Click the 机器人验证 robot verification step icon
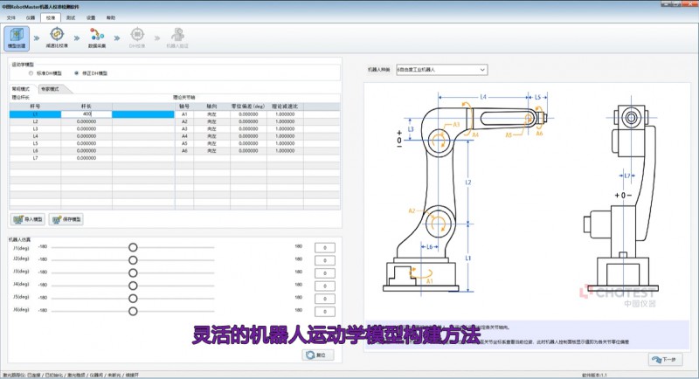 176,36
